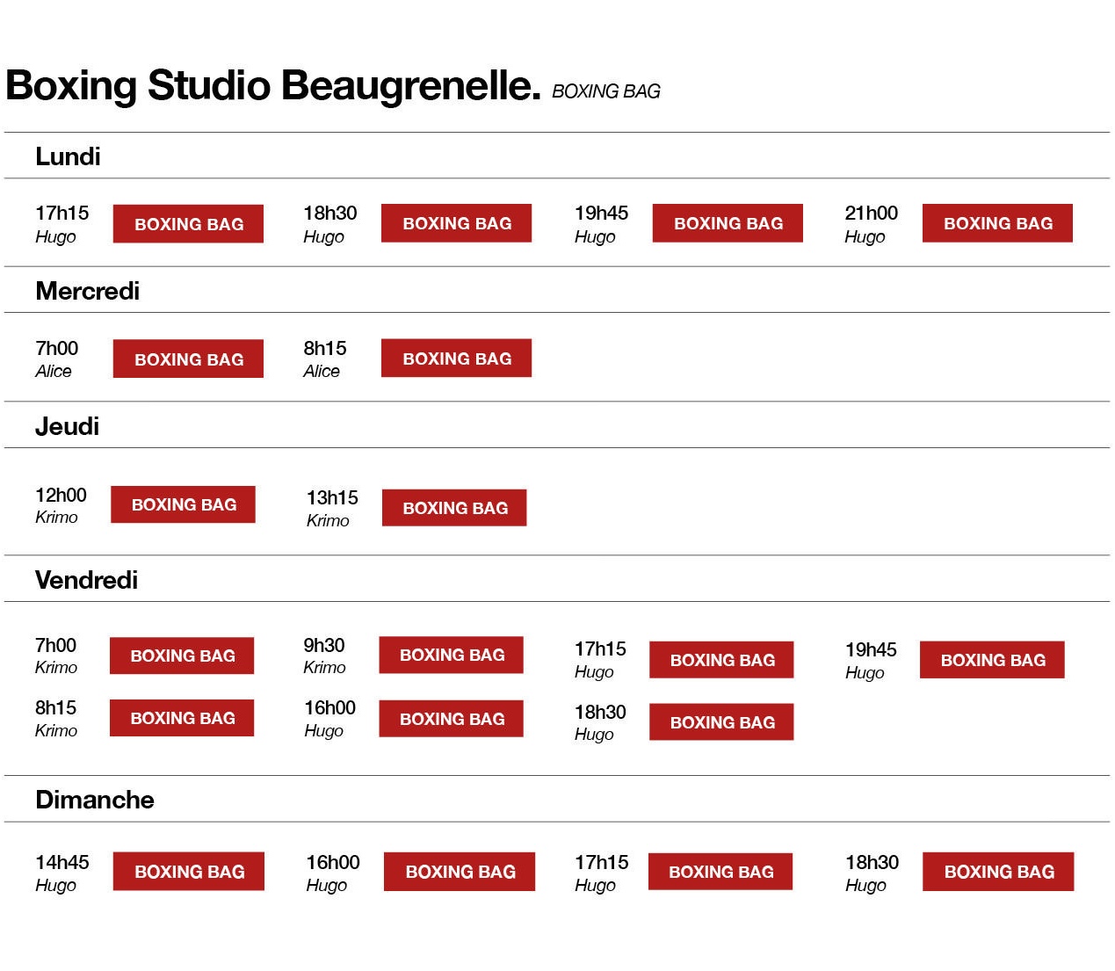The image size is (1115, 971).
Task: Reserve the Lundi 19h45 Boxing Bag class
Action: (x=728, y=223)
